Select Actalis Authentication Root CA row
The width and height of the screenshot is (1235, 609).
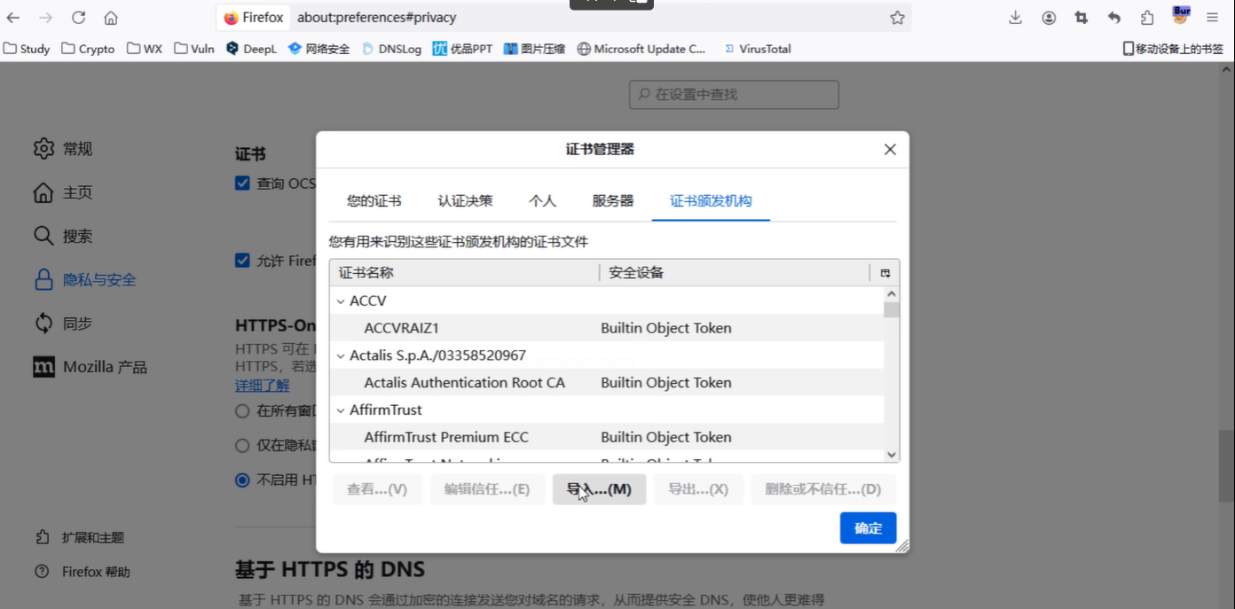point(607,383)
